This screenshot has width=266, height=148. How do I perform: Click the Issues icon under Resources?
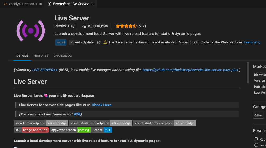tap(256, 145)
